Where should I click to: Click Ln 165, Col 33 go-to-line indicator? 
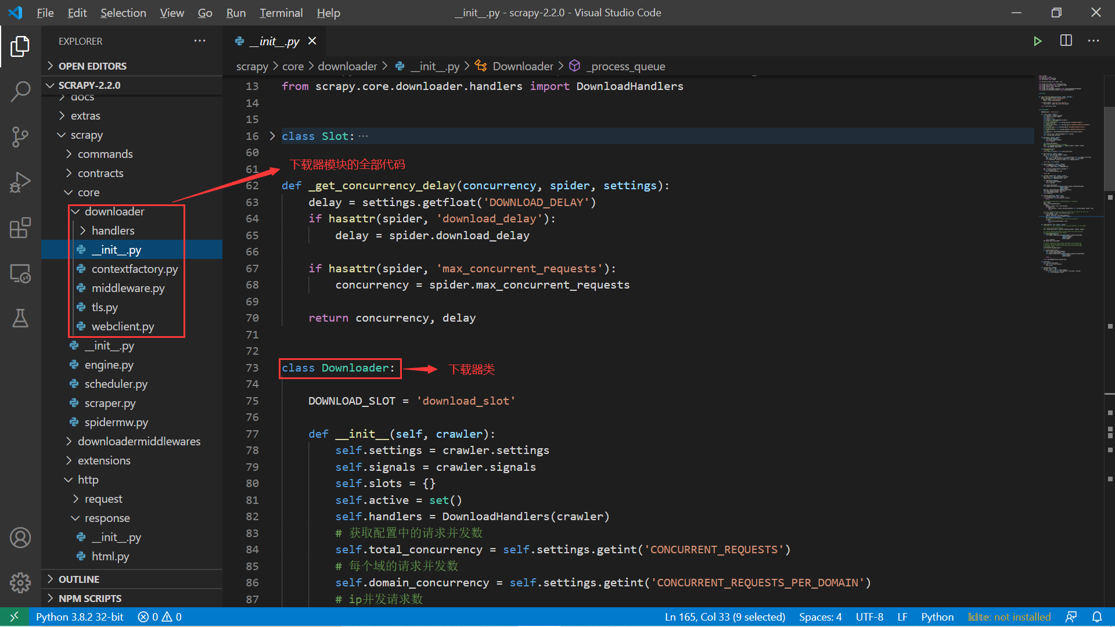click(725, 617)
